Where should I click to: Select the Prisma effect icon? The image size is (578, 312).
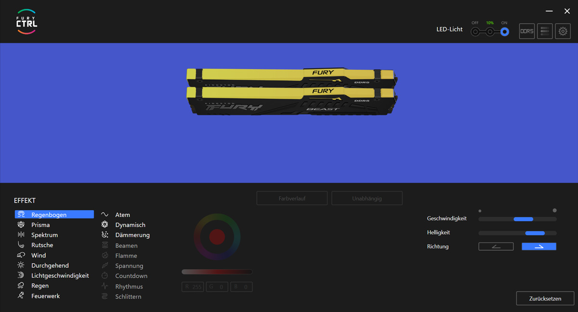21,225
